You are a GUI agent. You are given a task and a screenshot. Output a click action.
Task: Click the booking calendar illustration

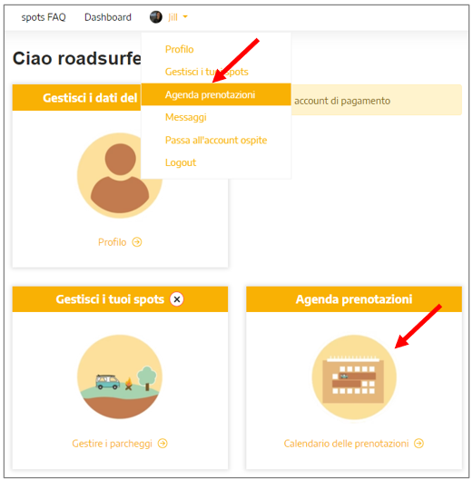pos(354,377)
